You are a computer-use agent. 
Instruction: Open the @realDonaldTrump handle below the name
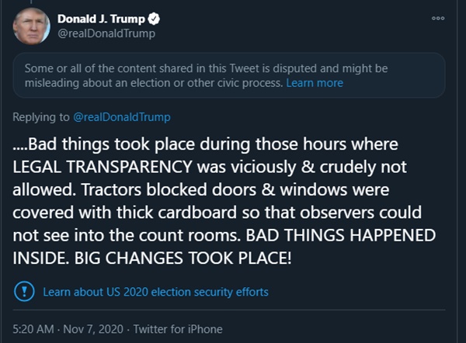[x=106, y=33]
